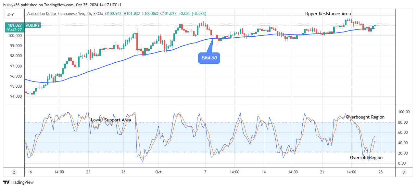Click the 21 date on time axis
Viewport: 416px width, 188px height.
pyautogui.click(x=322, y=172)
